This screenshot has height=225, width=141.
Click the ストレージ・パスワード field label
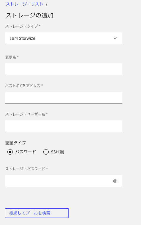click(26, 169)
